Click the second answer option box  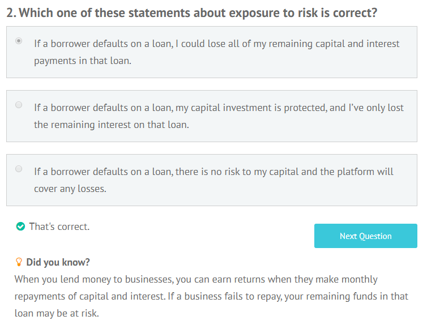[x=212, y=116]
